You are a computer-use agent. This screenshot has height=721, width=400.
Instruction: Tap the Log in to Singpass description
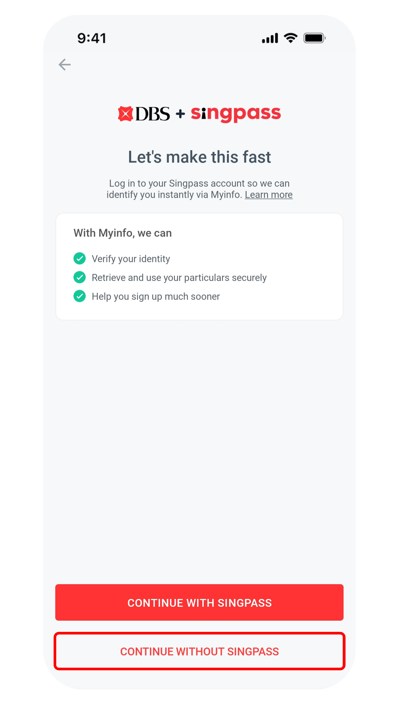coord(200,189)
